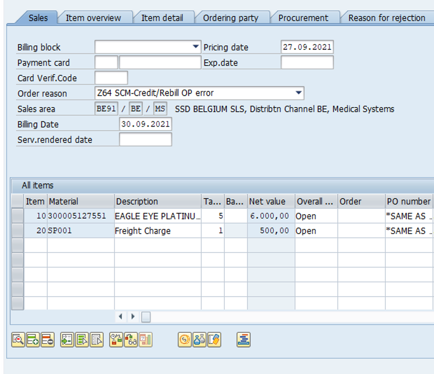
Task: Open the Reason for rejection tab
Action: pos(387,18)
